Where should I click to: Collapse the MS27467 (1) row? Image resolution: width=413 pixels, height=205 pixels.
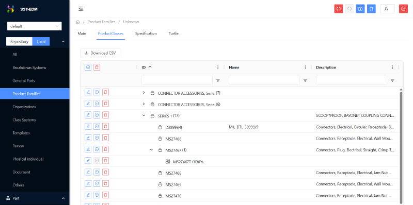151,150
